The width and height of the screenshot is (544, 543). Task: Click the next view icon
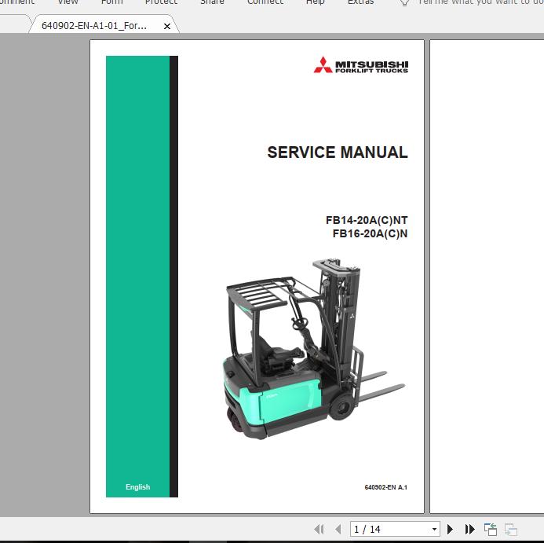pos(511,530)
